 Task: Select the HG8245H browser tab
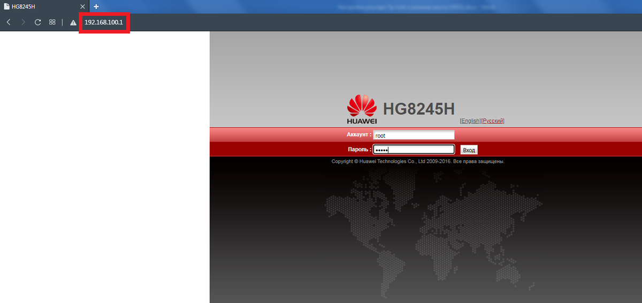coord(44,6)
